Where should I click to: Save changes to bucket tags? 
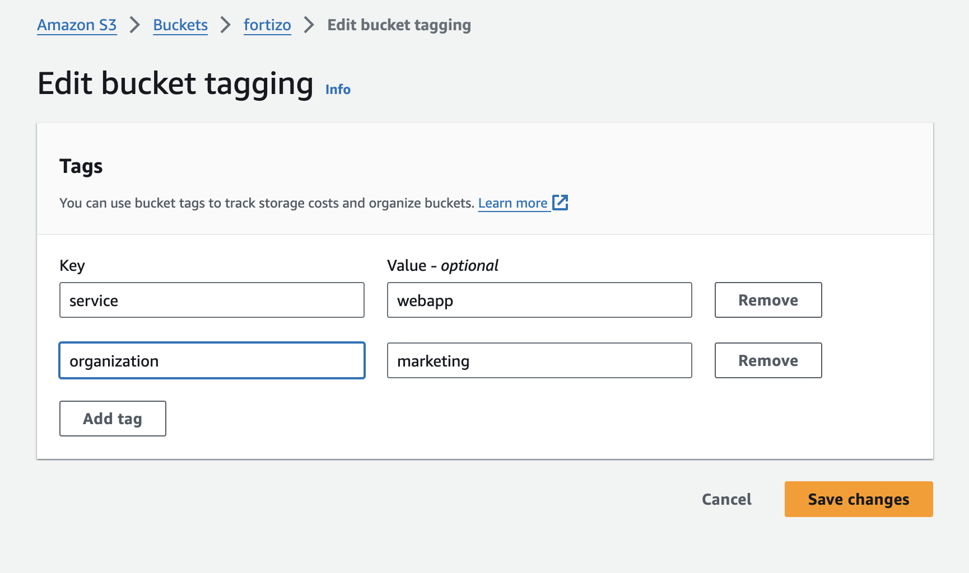tap(858, 499)
